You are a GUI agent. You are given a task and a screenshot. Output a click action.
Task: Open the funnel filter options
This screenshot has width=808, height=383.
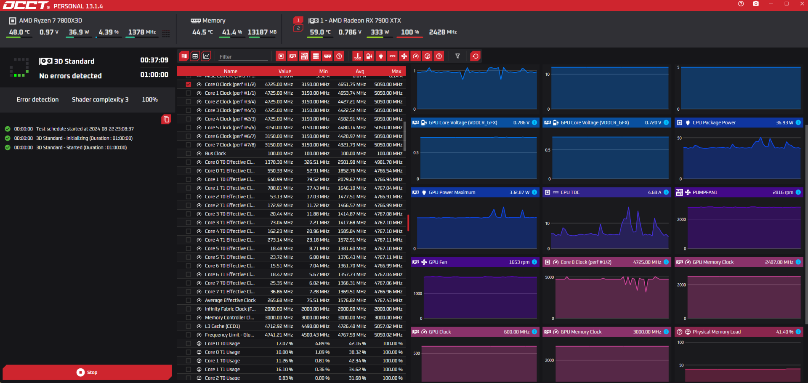pos(457,56)
